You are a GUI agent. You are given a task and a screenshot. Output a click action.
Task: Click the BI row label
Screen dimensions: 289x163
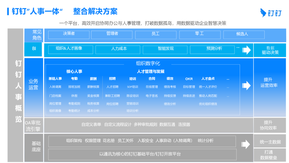point(34,49)
